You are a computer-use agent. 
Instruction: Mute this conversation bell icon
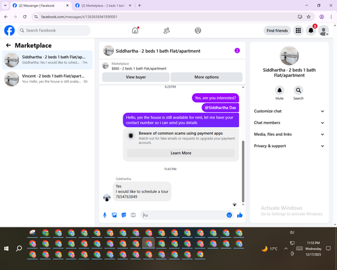coord(280,90)
